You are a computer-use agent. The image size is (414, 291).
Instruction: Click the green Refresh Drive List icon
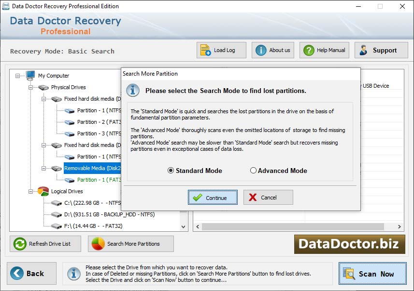click(x=20, y=244)
